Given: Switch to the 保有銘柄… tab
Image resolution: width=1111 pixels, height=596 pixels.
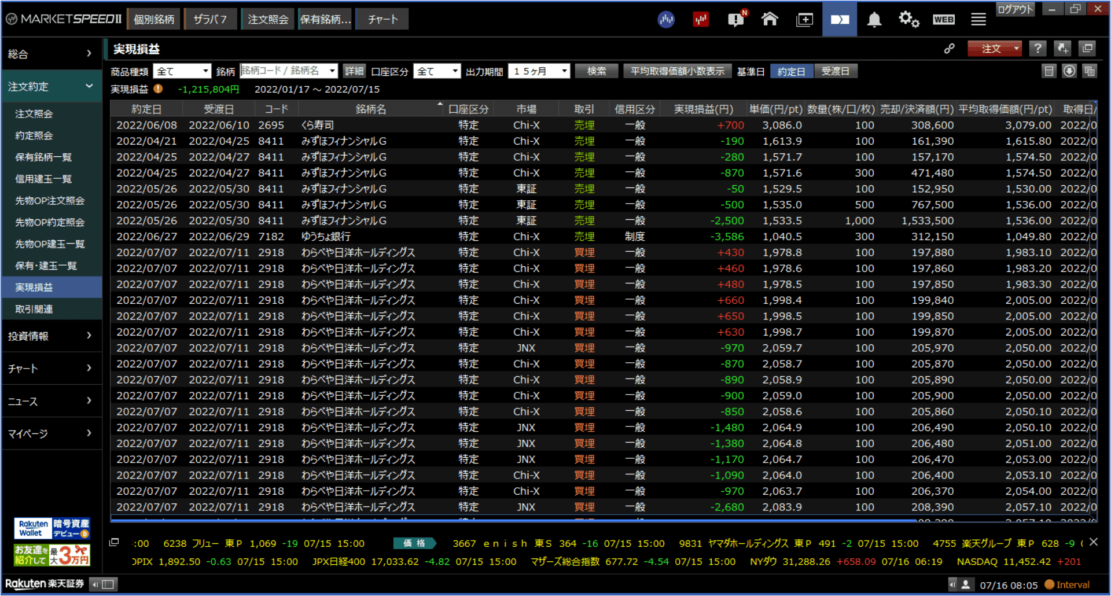Looking at the screenshot, I should coord(325,19).
